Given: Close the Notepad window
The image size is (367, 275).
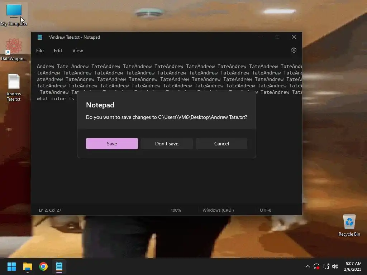Looking at the screenshot, I should pos(294,37).
